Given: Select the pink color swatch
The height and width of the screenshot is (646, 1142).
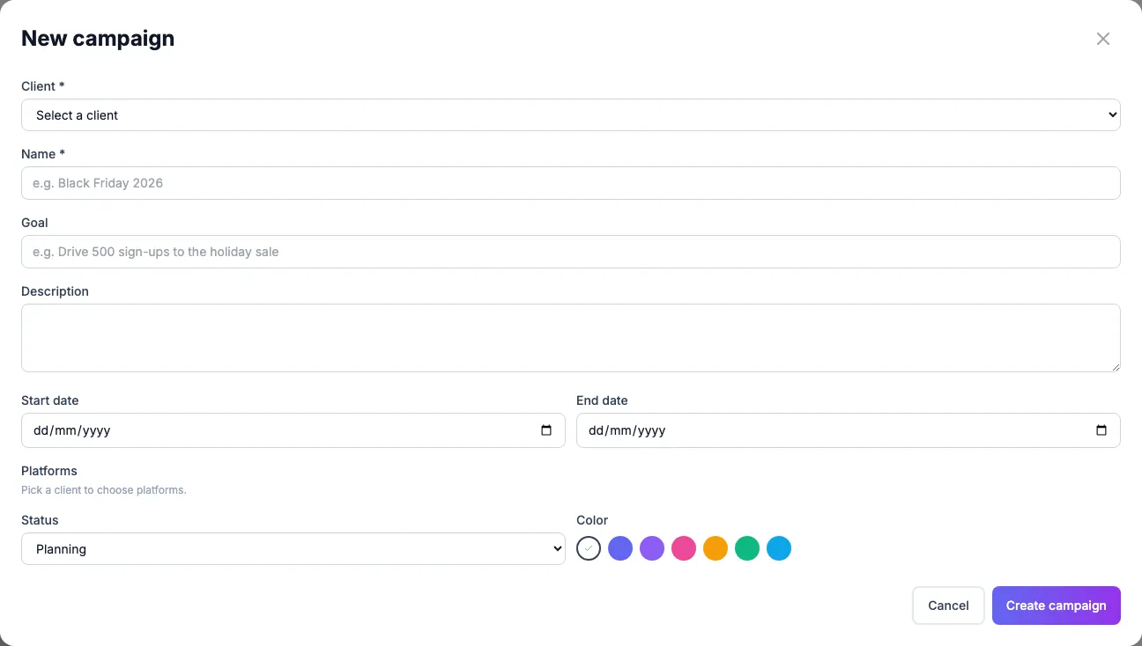Looking at the screenshot, I should pos(684,548).
